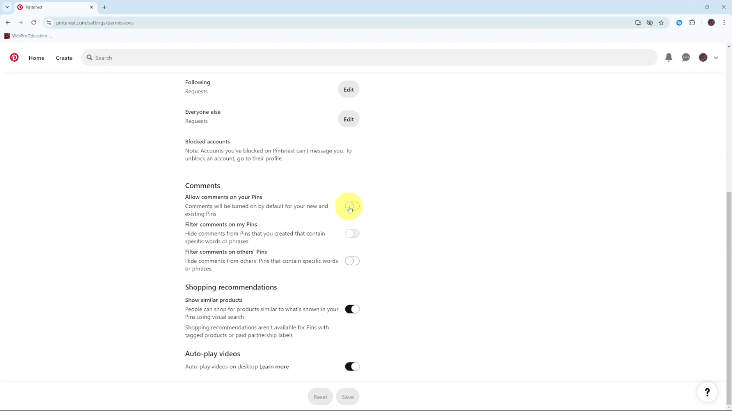The image size is (732, 411).
Task: Open the Pinterest logo home link
Action: pyautogui.click(x=14, y=58)
